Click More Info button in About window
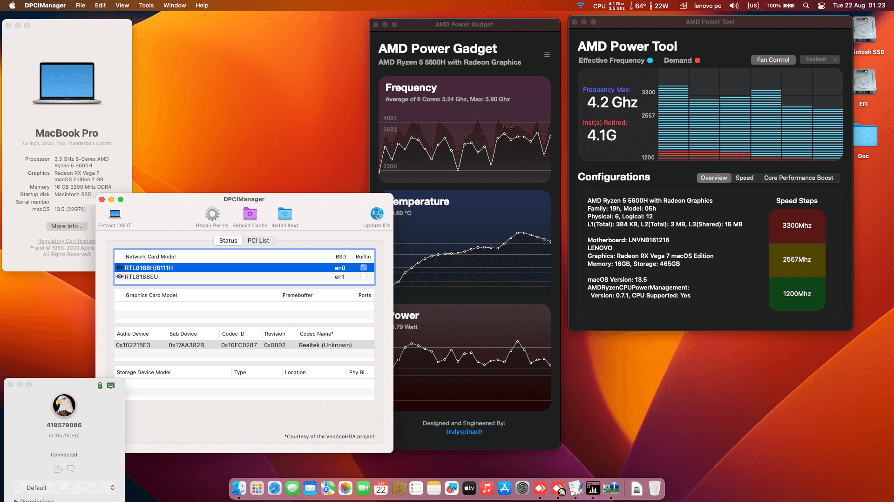The image size is (894, 502). 67,226
